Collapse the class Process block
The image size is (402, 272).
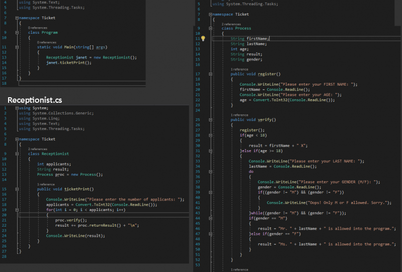(x=210, y=29)
